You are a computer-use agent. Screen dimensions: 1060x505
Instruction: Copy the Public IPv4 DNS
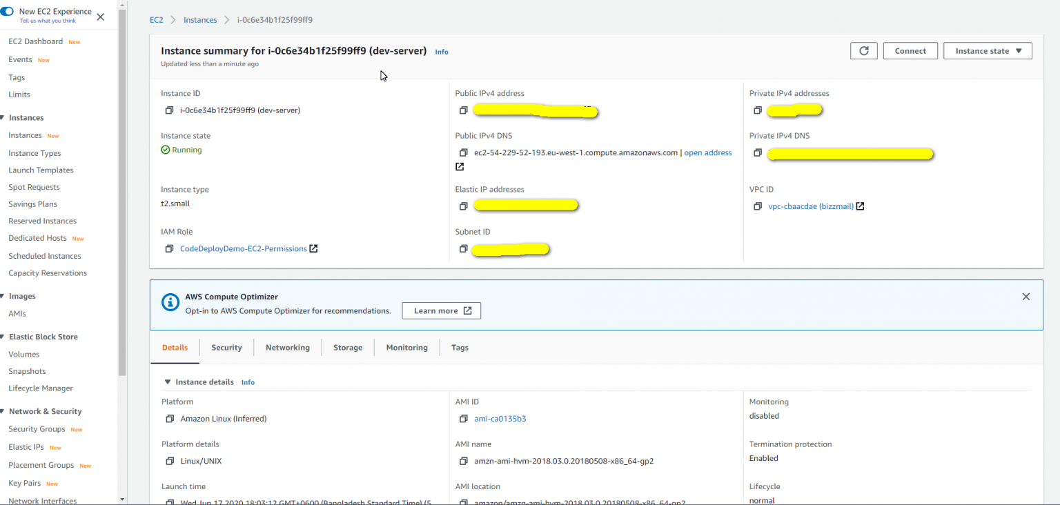463,153
